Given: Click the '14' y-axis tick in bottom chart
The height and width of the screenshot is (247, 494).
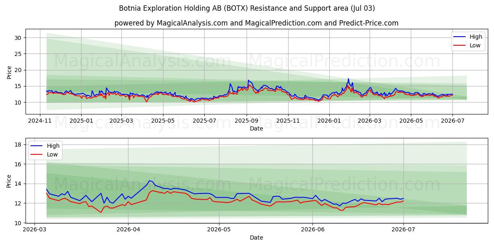Looking at the screenshot, I should pyautogui.click(x=19, y=184).
